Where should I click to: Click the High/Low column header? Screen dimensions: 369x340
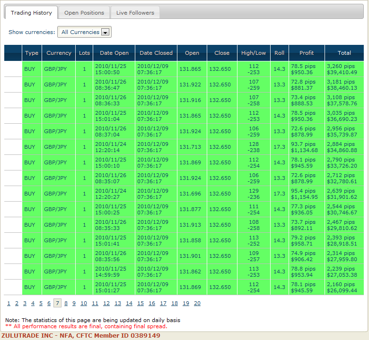[254, 53]
